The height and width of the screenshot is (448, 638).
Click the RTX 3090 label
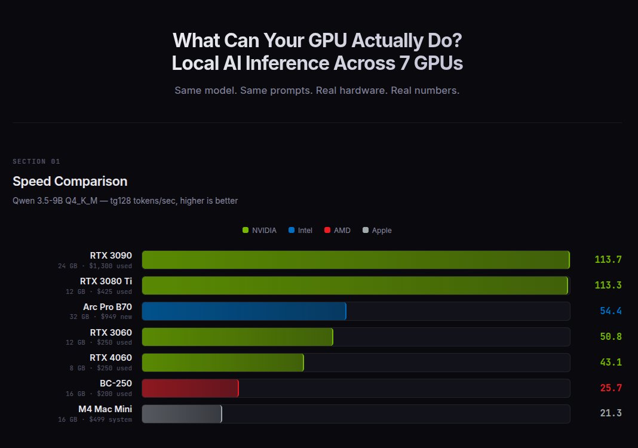pos(111,256)
